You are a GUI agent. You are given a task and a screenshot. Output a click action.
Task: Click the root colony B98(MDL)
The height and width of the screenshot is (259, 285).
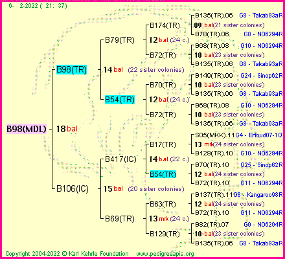(x=27, y=129)
